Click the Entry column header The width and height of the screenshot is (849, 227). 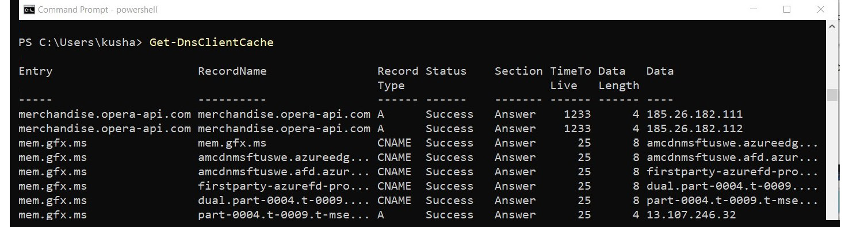[35, 71]
